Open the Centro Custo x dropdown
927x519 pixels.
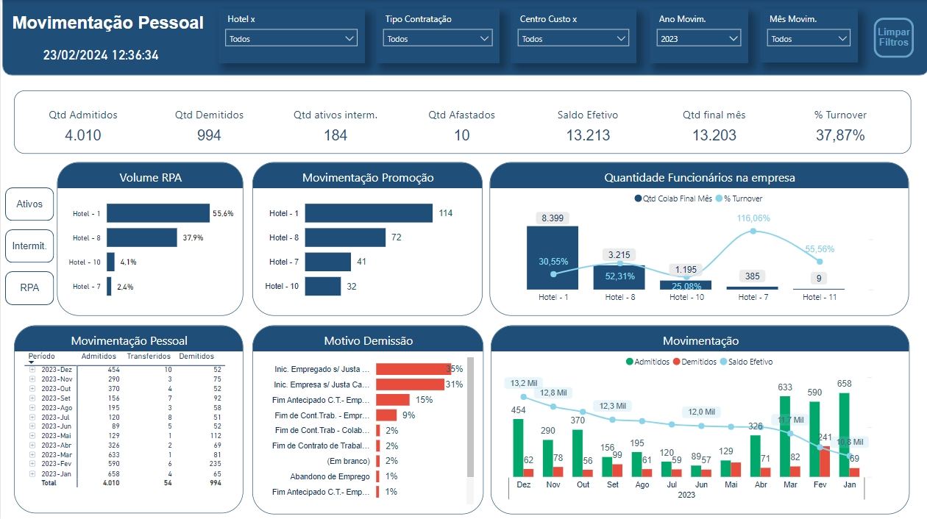click(573, 38)
